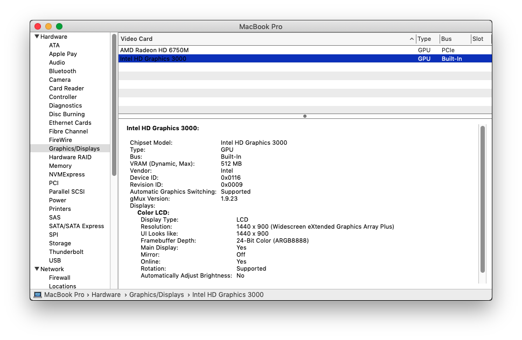
Task: Click the Hardware category label
Action: [x=53, y=37]
